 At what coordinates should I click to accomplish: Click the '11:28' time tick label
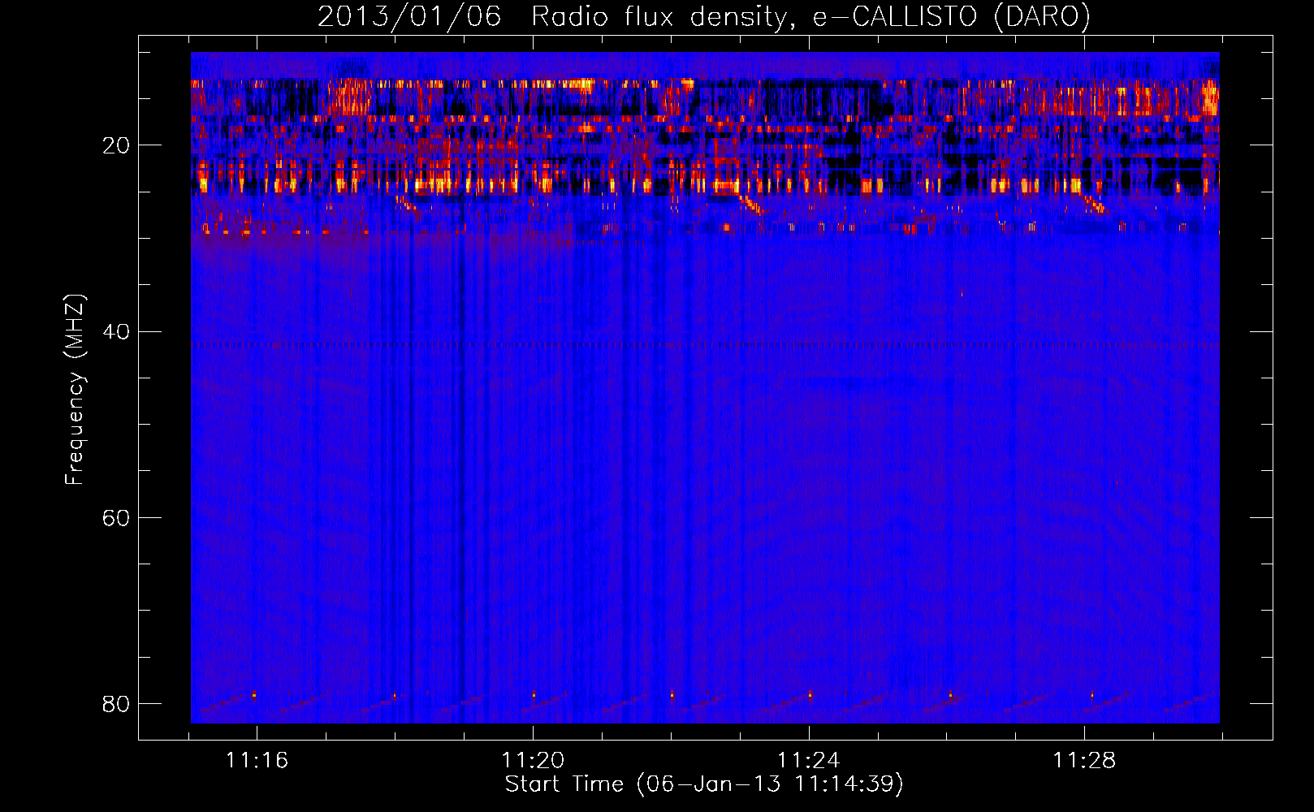pyautogui.click(x=1084, y=760)
